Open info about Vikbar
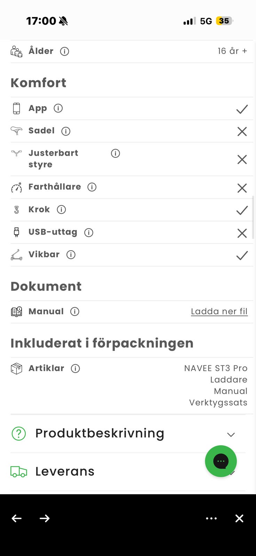This screenshot has width=256, height=556. pyautogui.click(x=71, y=255)
